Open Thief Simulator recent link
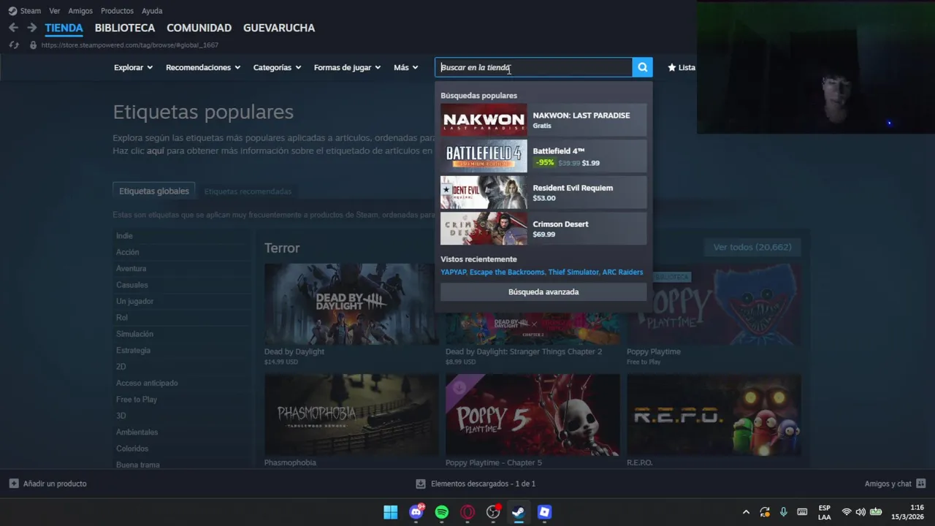The image size is (935, 526). tap(573, 272)
